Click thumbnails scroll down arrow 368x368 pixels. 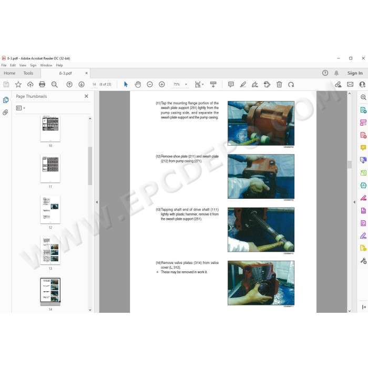[90, 310]
